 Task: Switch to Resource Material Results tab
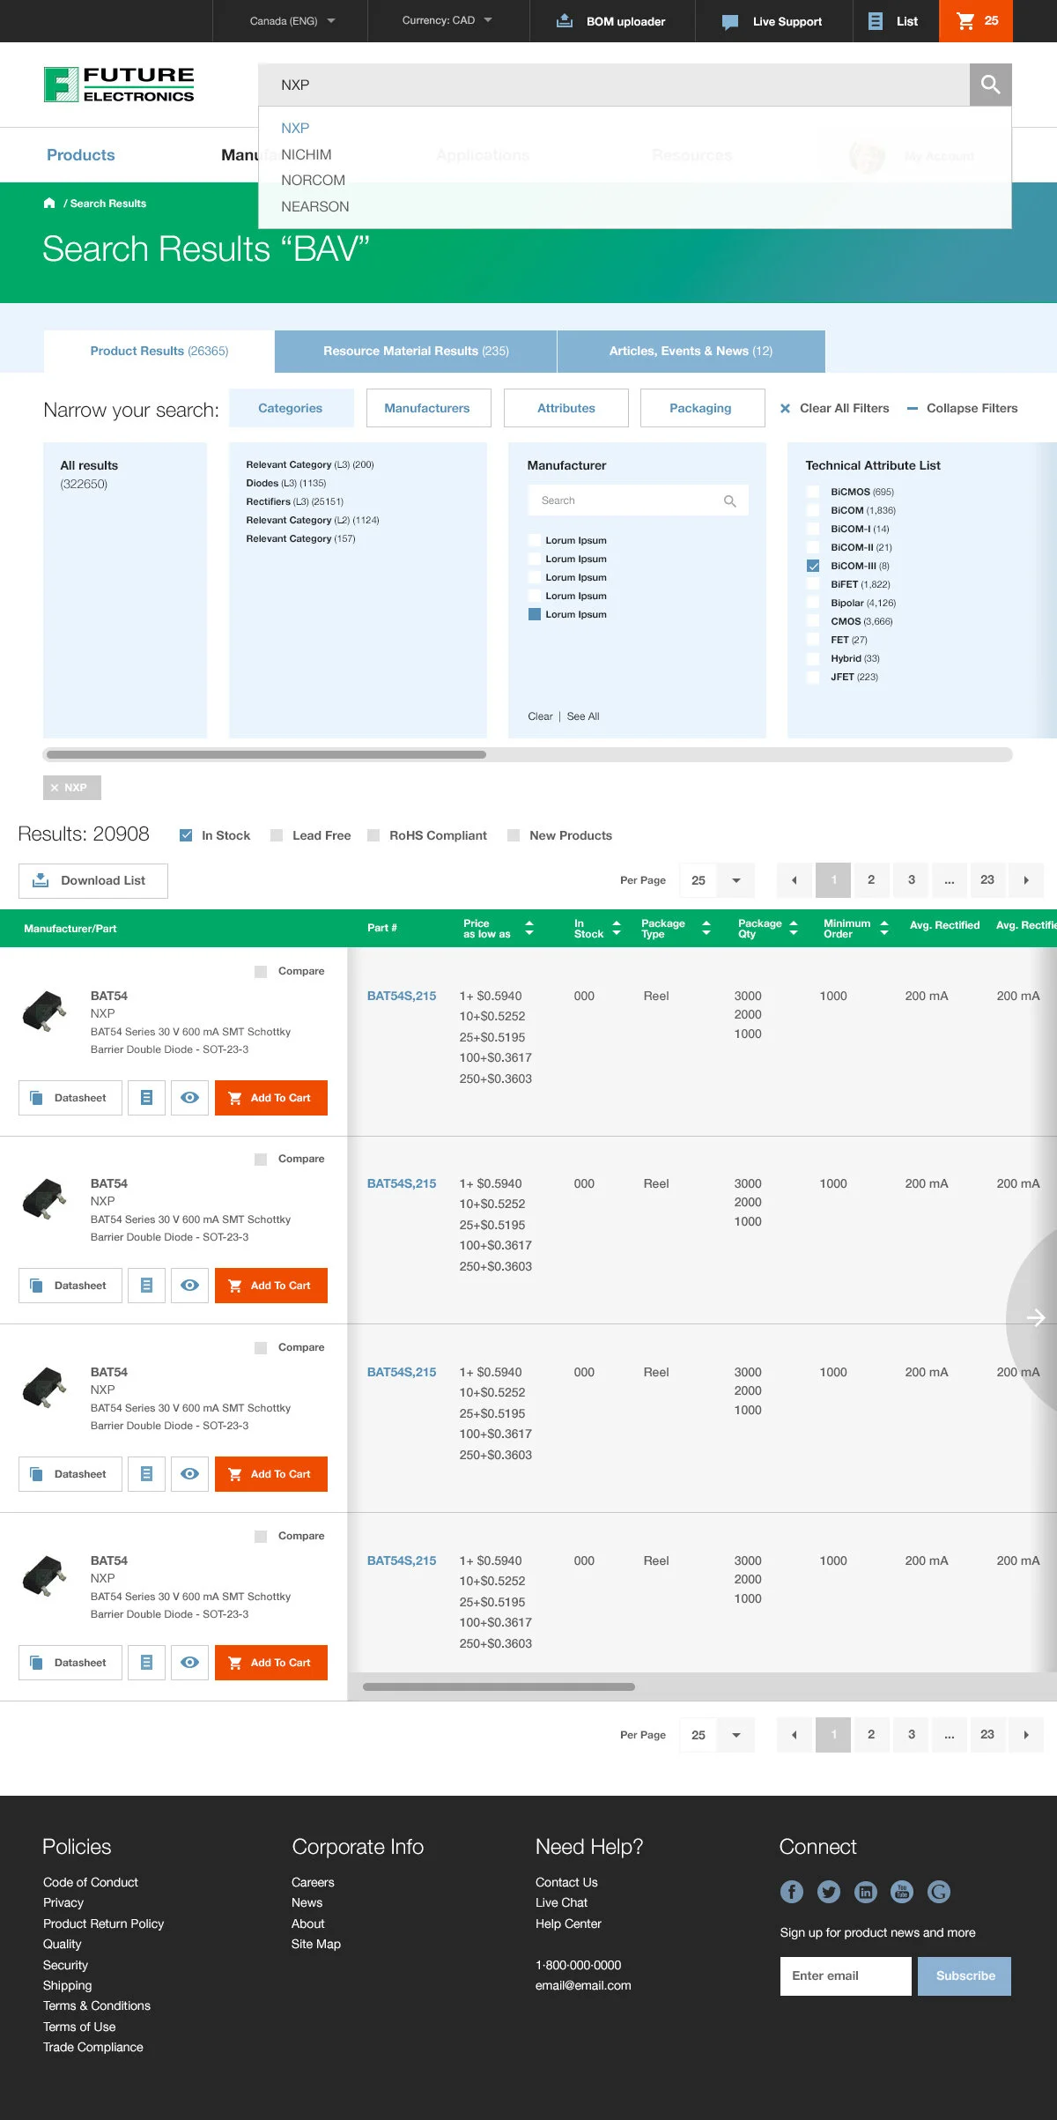point(416,351)
